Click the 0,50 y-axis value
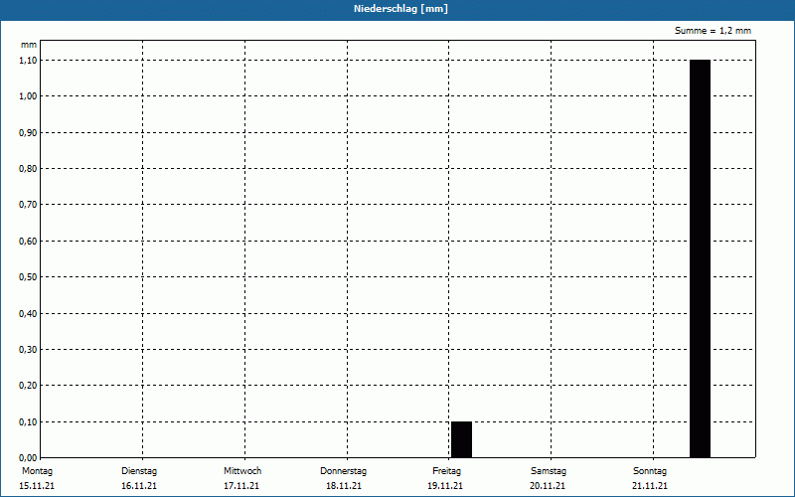This screenshot has width=795, height=497. coord(28,277)
